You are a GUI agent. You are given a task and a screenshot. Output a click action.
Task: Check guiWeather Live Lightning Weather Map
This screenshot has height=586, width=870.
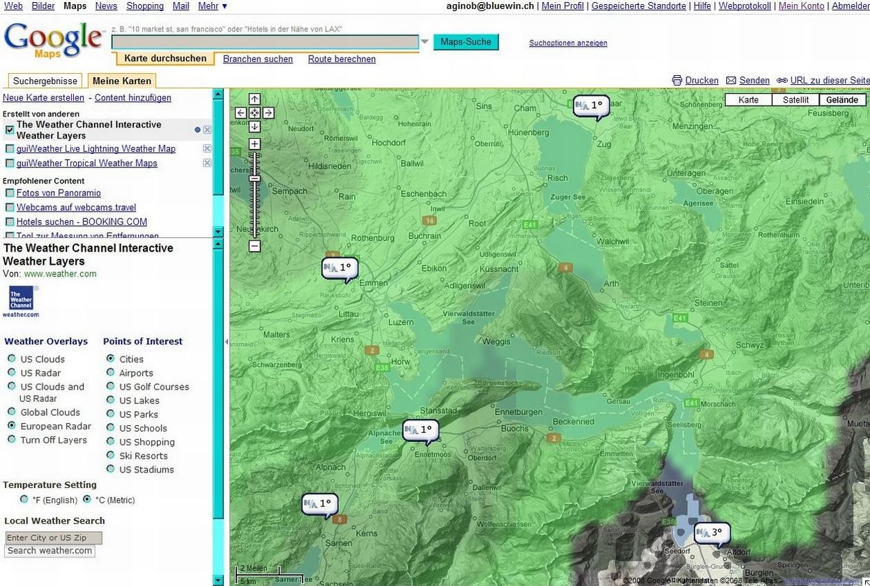[x=10, y=148]
